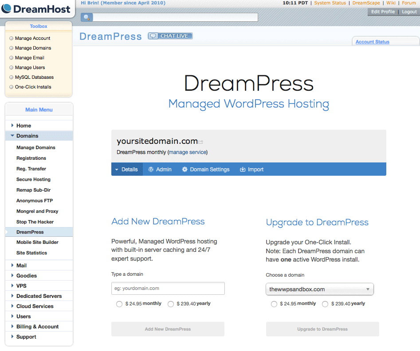
Task: Click the Add New DreamPress button
Action: coord(168,329)
